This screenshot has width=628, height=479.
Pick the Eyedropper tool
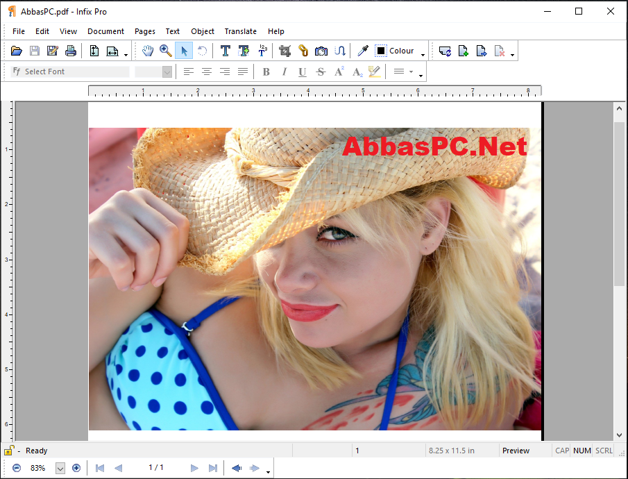point(363,51)
